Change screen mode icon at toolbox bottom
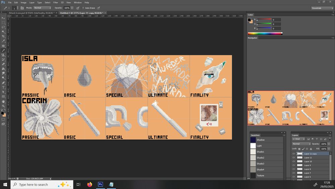This screenshot has width=335, height=189. 3,124
